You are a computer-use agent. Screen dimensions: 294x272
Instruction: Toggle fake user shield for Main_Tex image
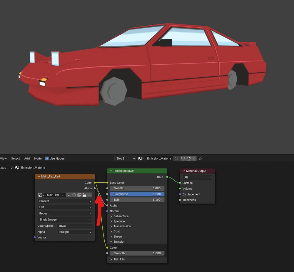coord(74,195)
